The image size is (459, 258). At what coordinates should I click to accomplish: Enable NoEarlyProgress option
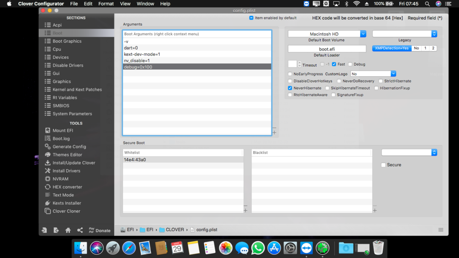[290, 74]
